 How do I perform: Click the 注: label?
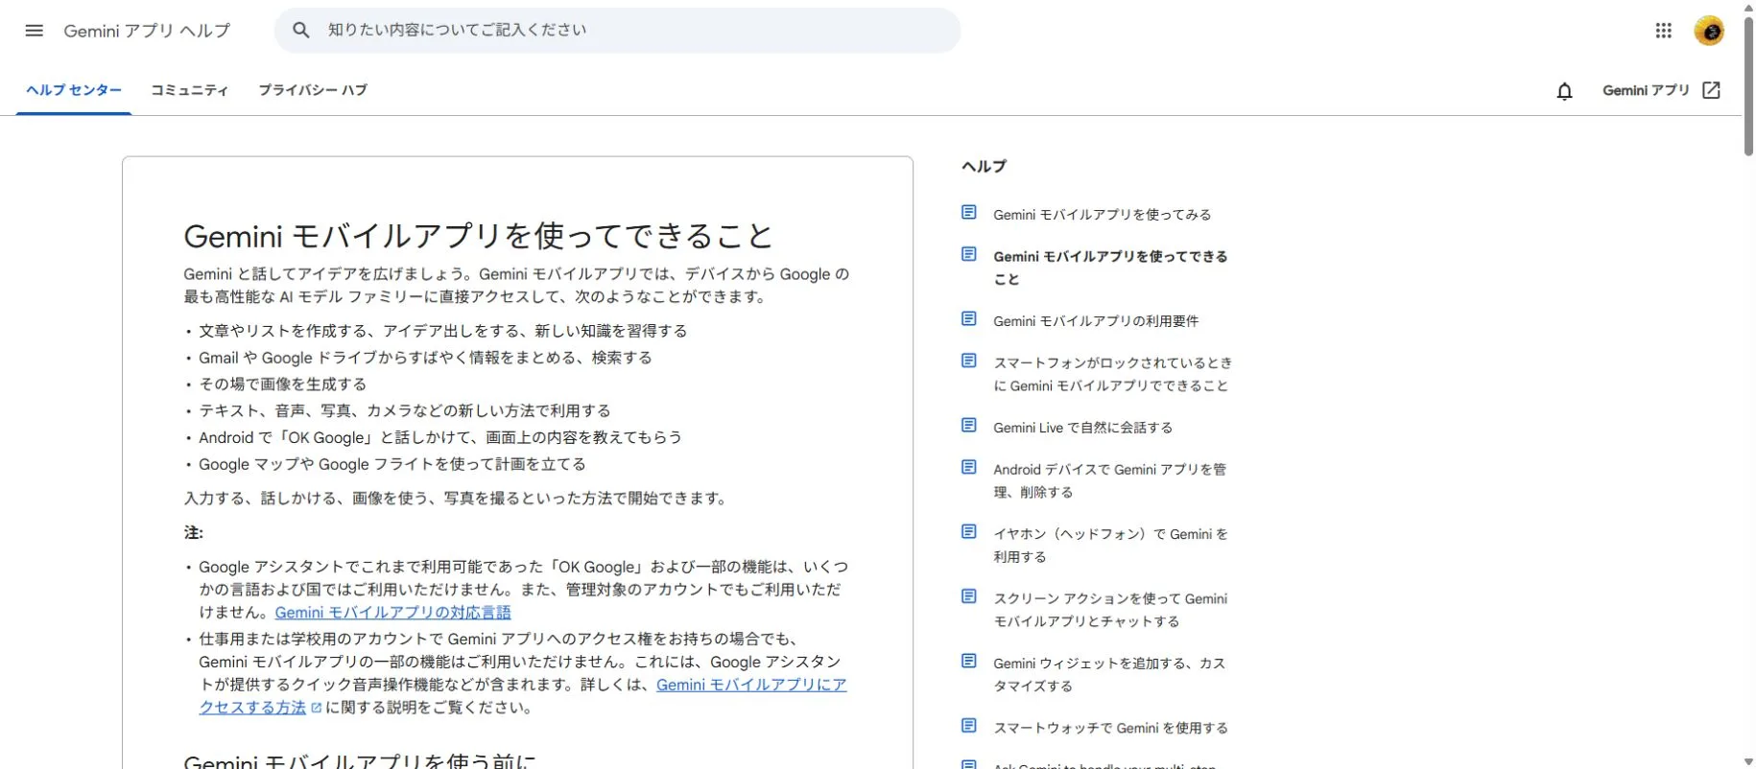[193, 532]
